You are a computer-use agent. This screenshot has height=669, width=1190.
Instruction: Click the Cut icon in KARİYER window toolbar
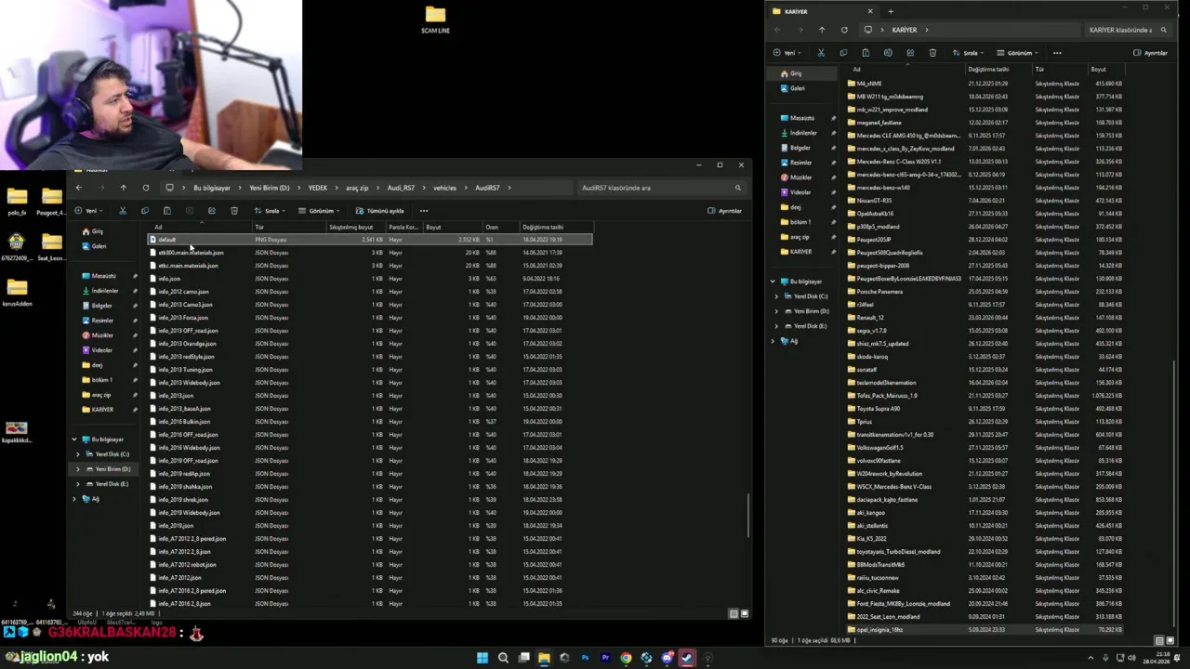[821, 53]
